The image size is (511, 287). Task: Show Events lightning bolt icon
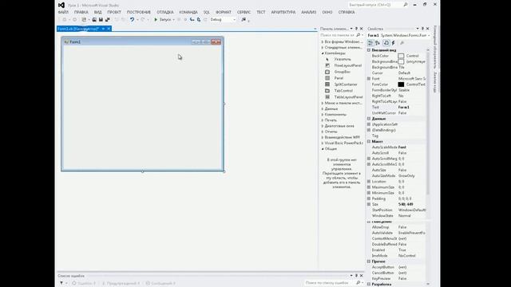point(394,43)
